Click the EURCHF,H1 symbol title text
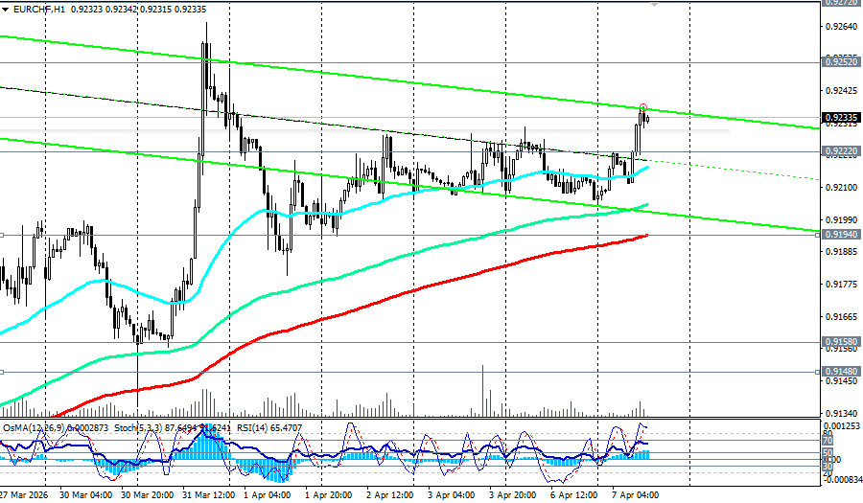 point(37,8)
